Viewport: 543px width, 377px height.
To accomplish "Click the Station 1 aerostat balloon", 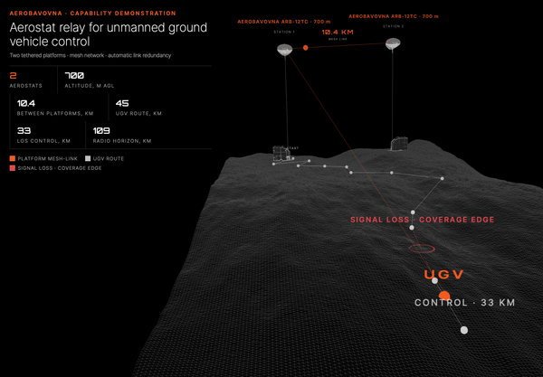I will [285, 50].
